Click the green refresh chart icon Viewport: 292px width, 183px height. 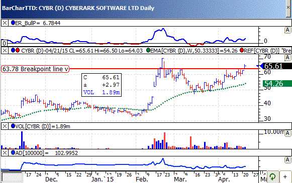click(x=273, y=176)
